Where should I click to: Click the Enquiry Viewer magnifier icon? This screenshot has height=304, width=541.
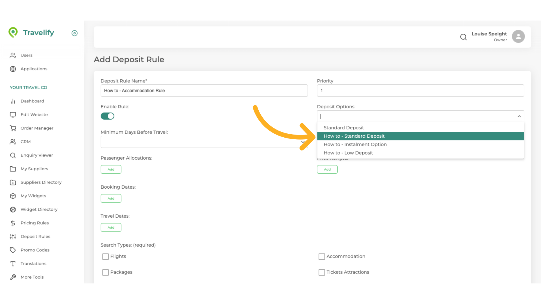13,155
